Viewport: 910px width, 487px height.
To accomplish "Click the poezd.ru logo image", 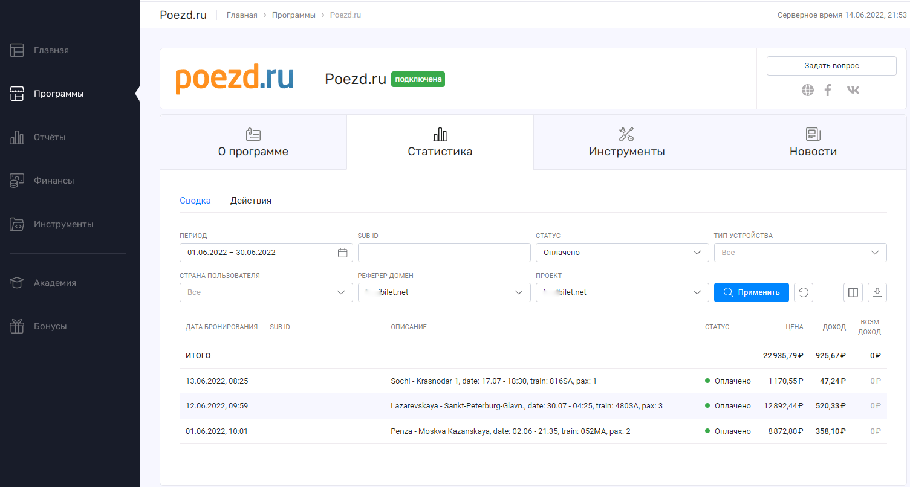I will [x=235, y=79].
